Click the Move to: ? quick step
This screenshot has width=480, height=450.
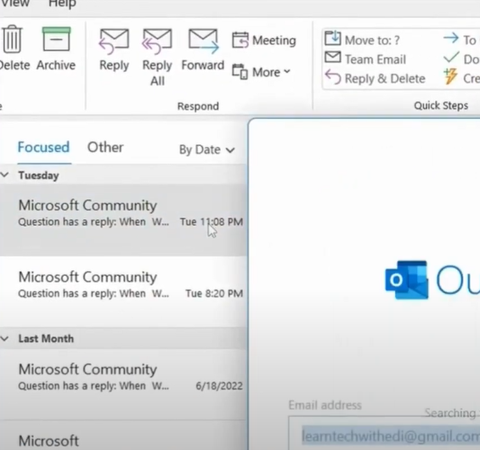362,39
